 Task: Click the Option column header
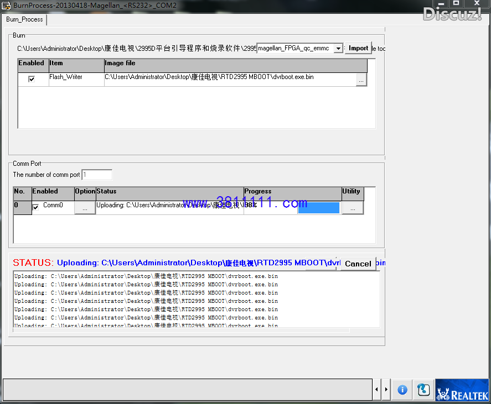[x=85, y=193]
